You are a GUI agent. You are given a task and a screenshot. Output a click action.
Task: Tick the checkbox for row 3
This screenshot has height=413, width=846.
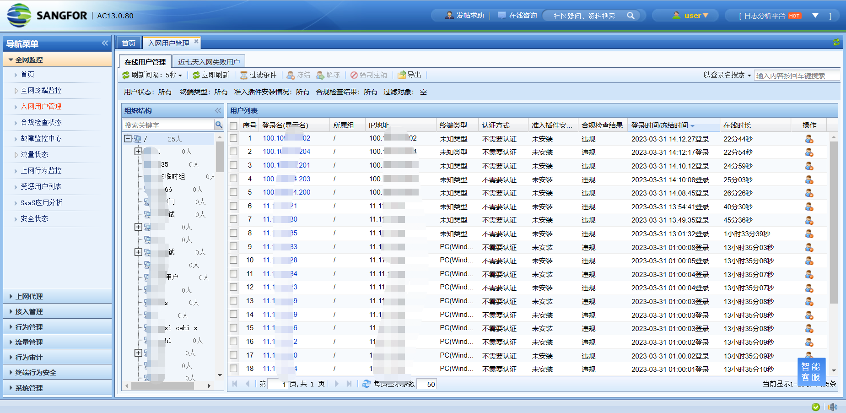pos(233,165)
